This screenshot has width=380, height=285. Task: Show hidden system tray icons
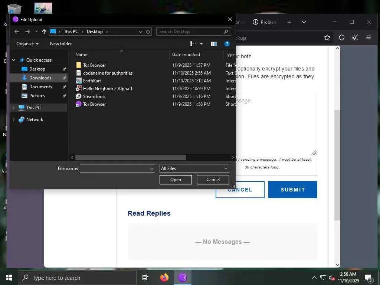point(314,278)
